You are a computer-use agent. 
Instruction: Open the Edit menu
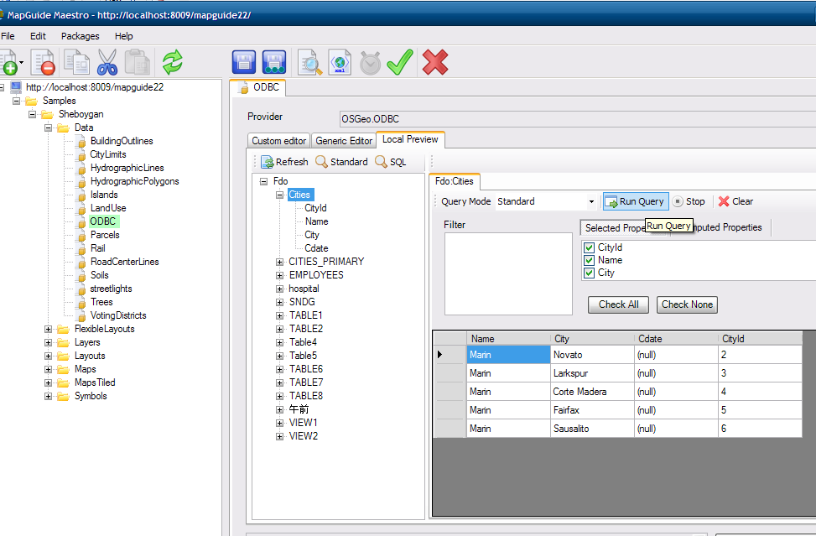(38, 36)
